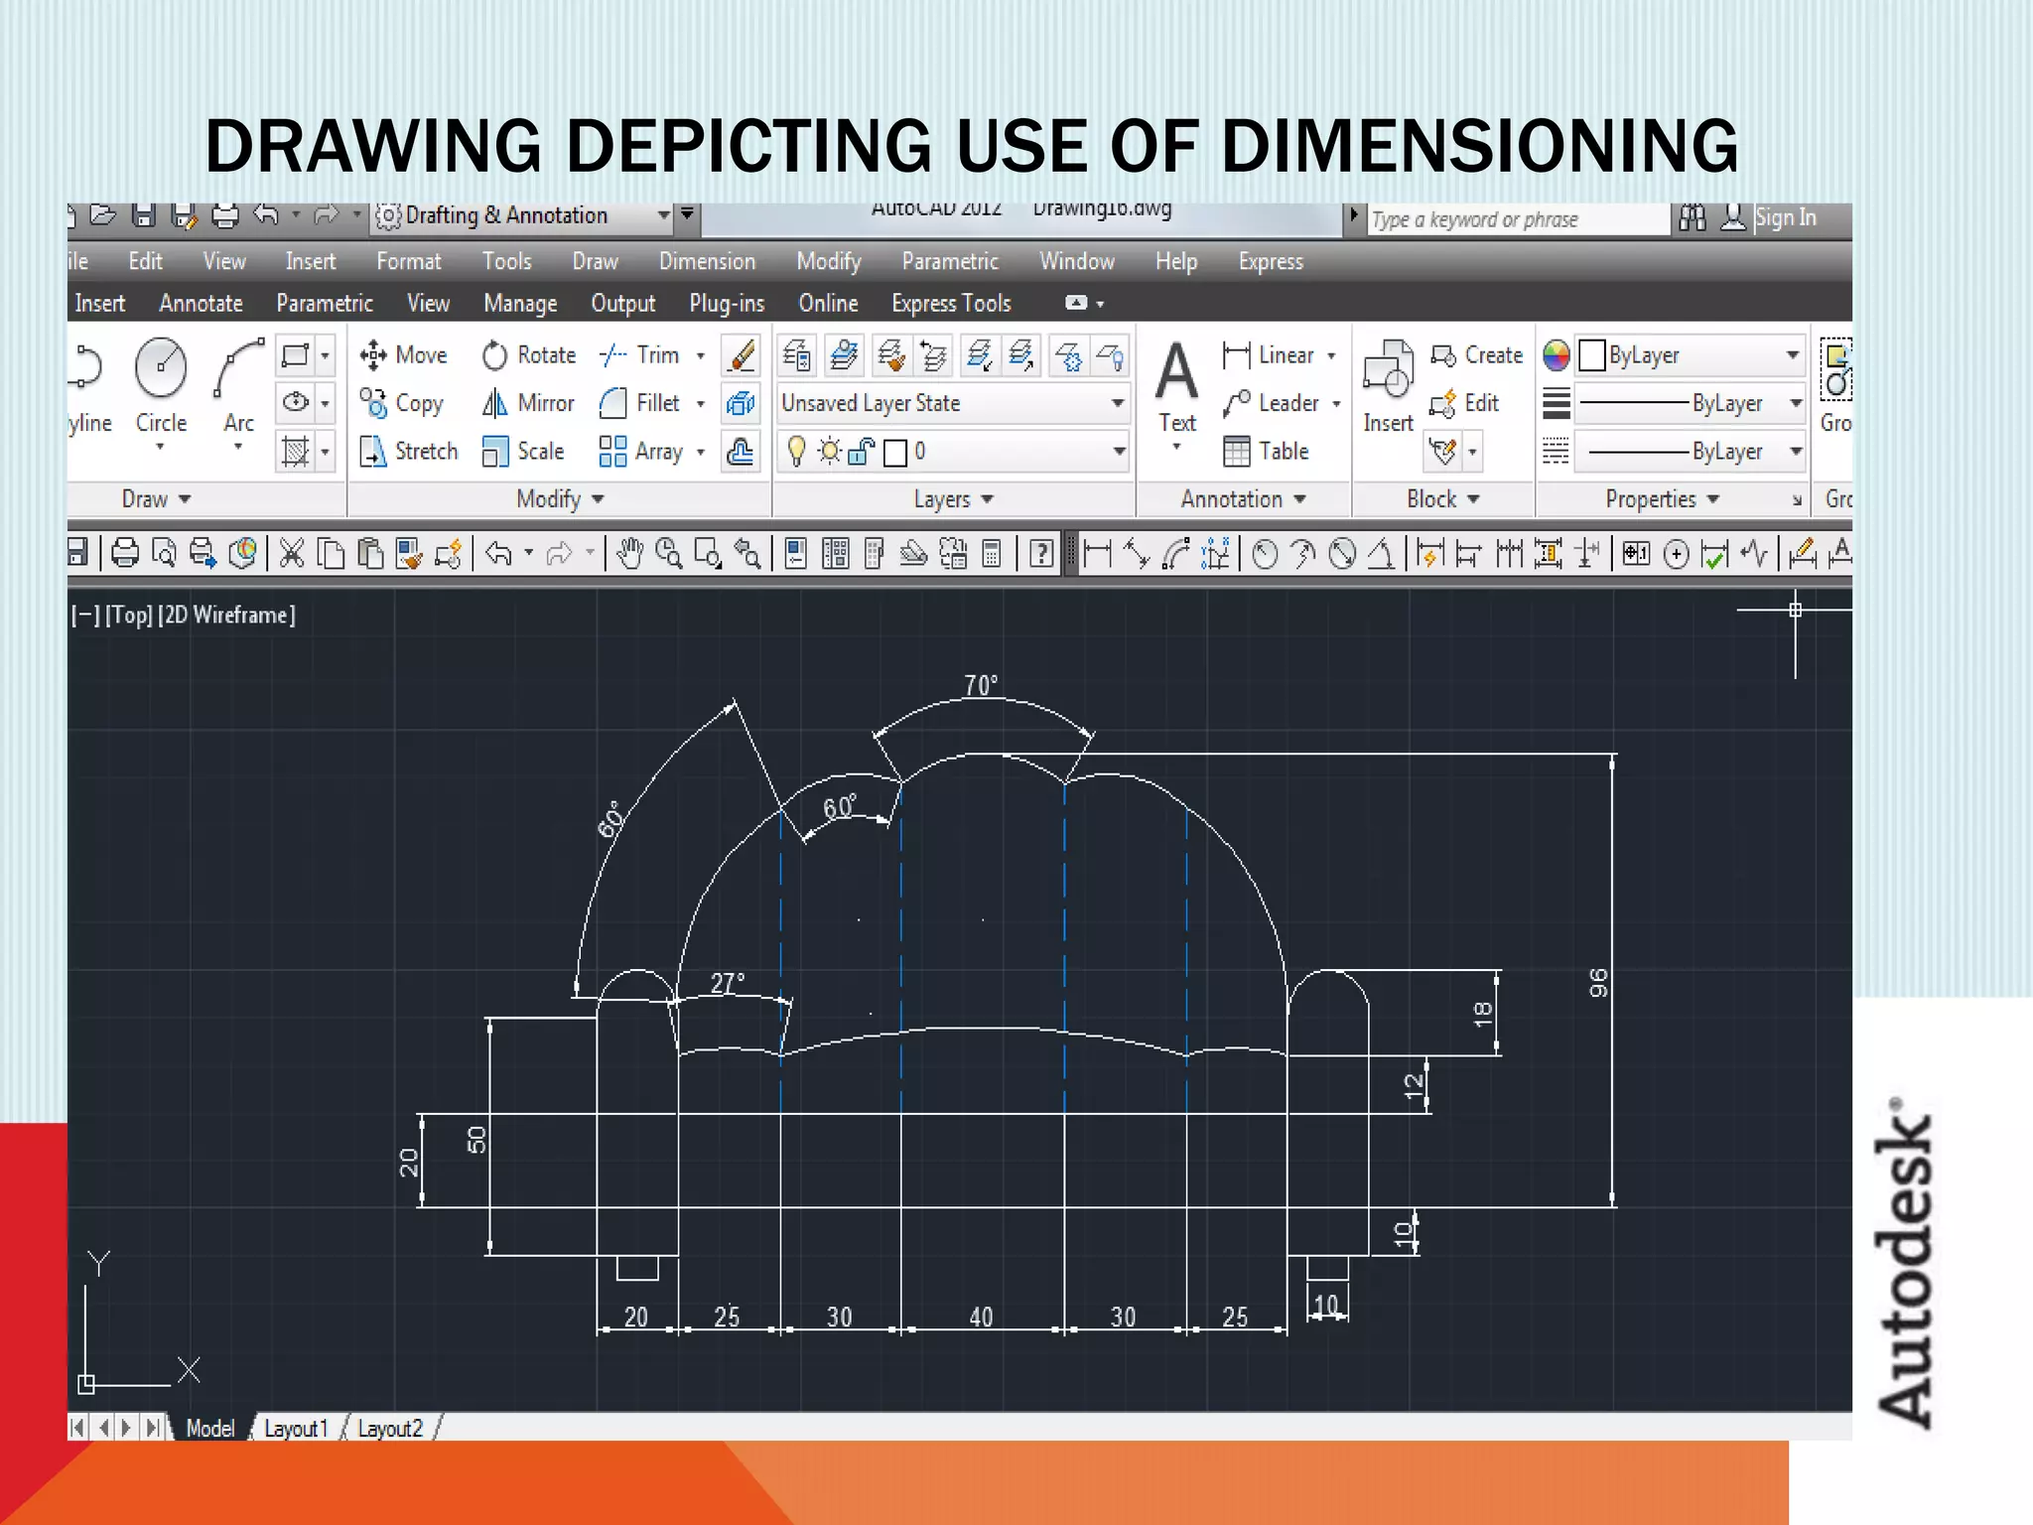Click the Erase tool pencil icon

[x=741, y=355]
